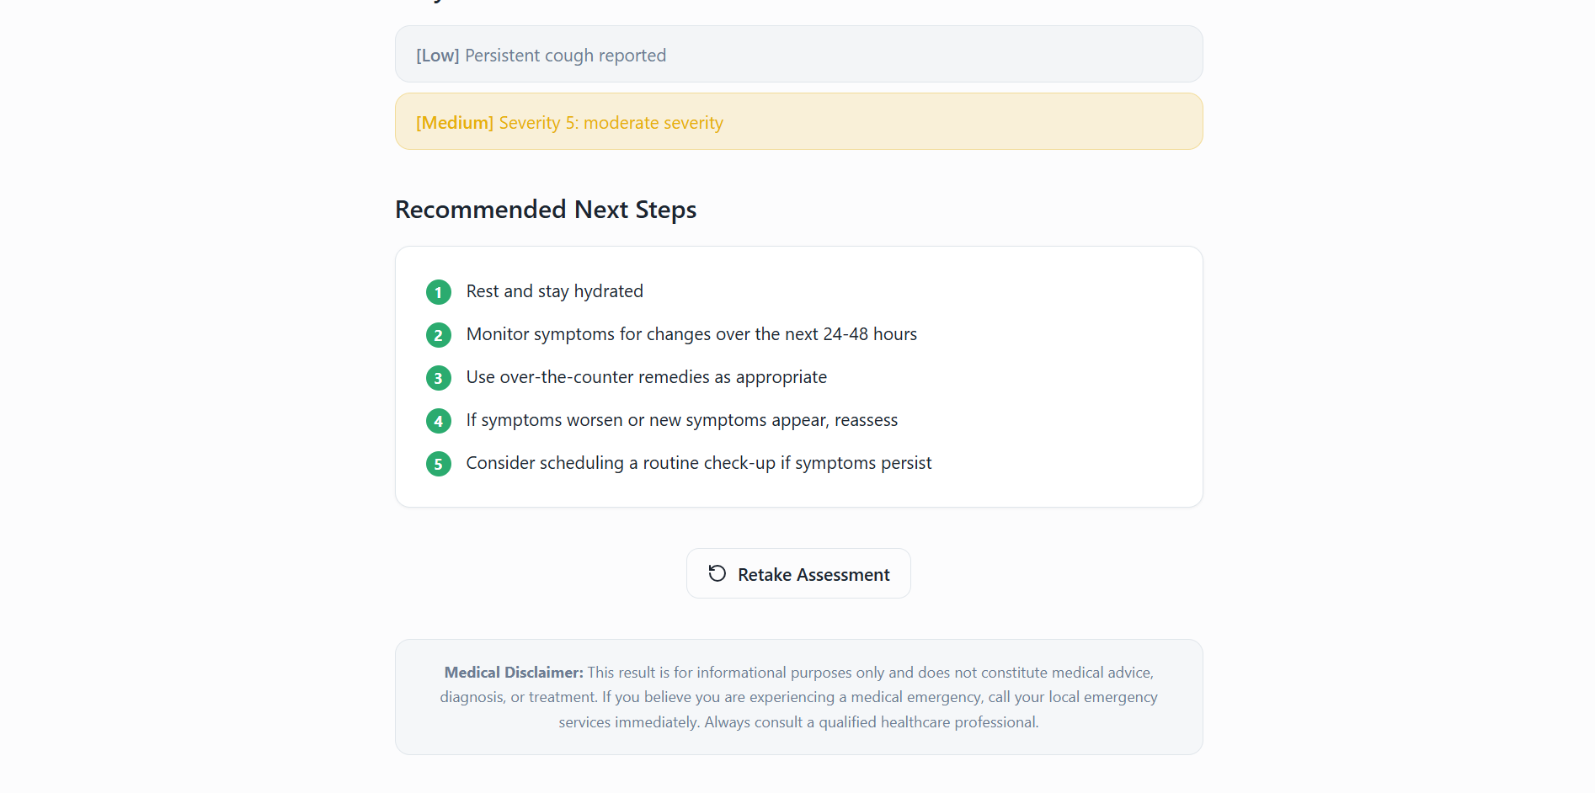The image size is (1595, 793).
Task: Select the If symptoms worsen step
Action: tap(681, 420)
